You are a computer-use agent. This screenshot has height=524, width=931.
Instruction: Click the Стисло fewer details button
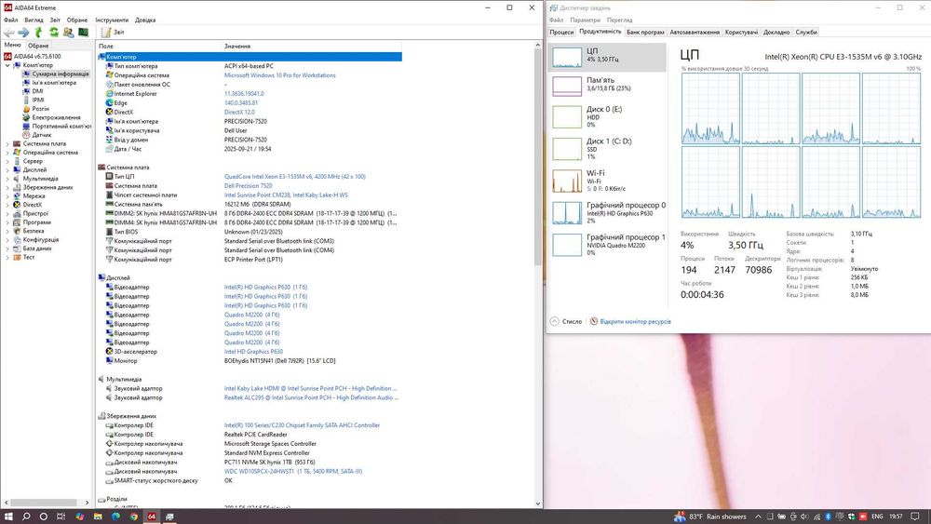(566, 322)
